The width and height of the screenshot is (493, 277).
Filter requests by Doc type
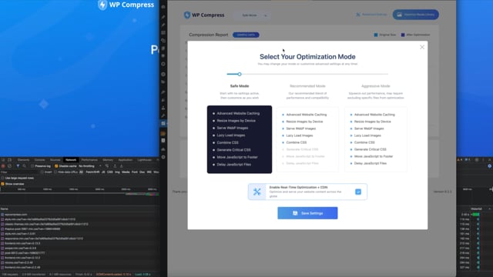142,172
